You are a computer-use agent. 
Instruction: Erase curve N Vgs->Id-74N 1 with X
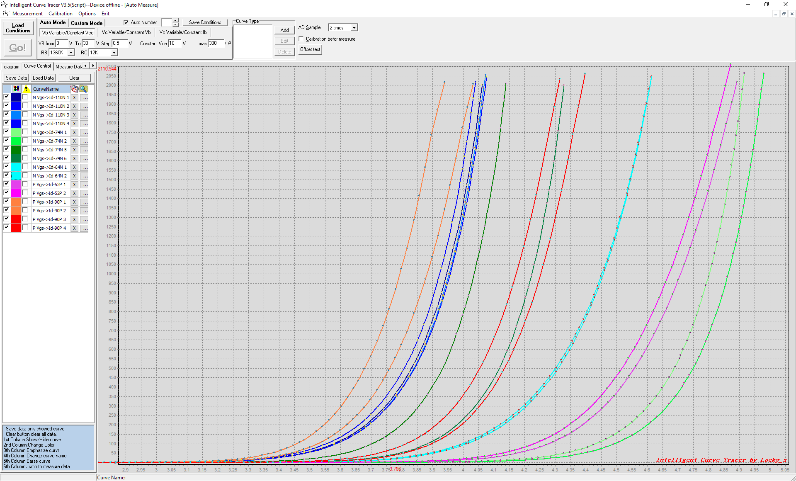point(75,133)
